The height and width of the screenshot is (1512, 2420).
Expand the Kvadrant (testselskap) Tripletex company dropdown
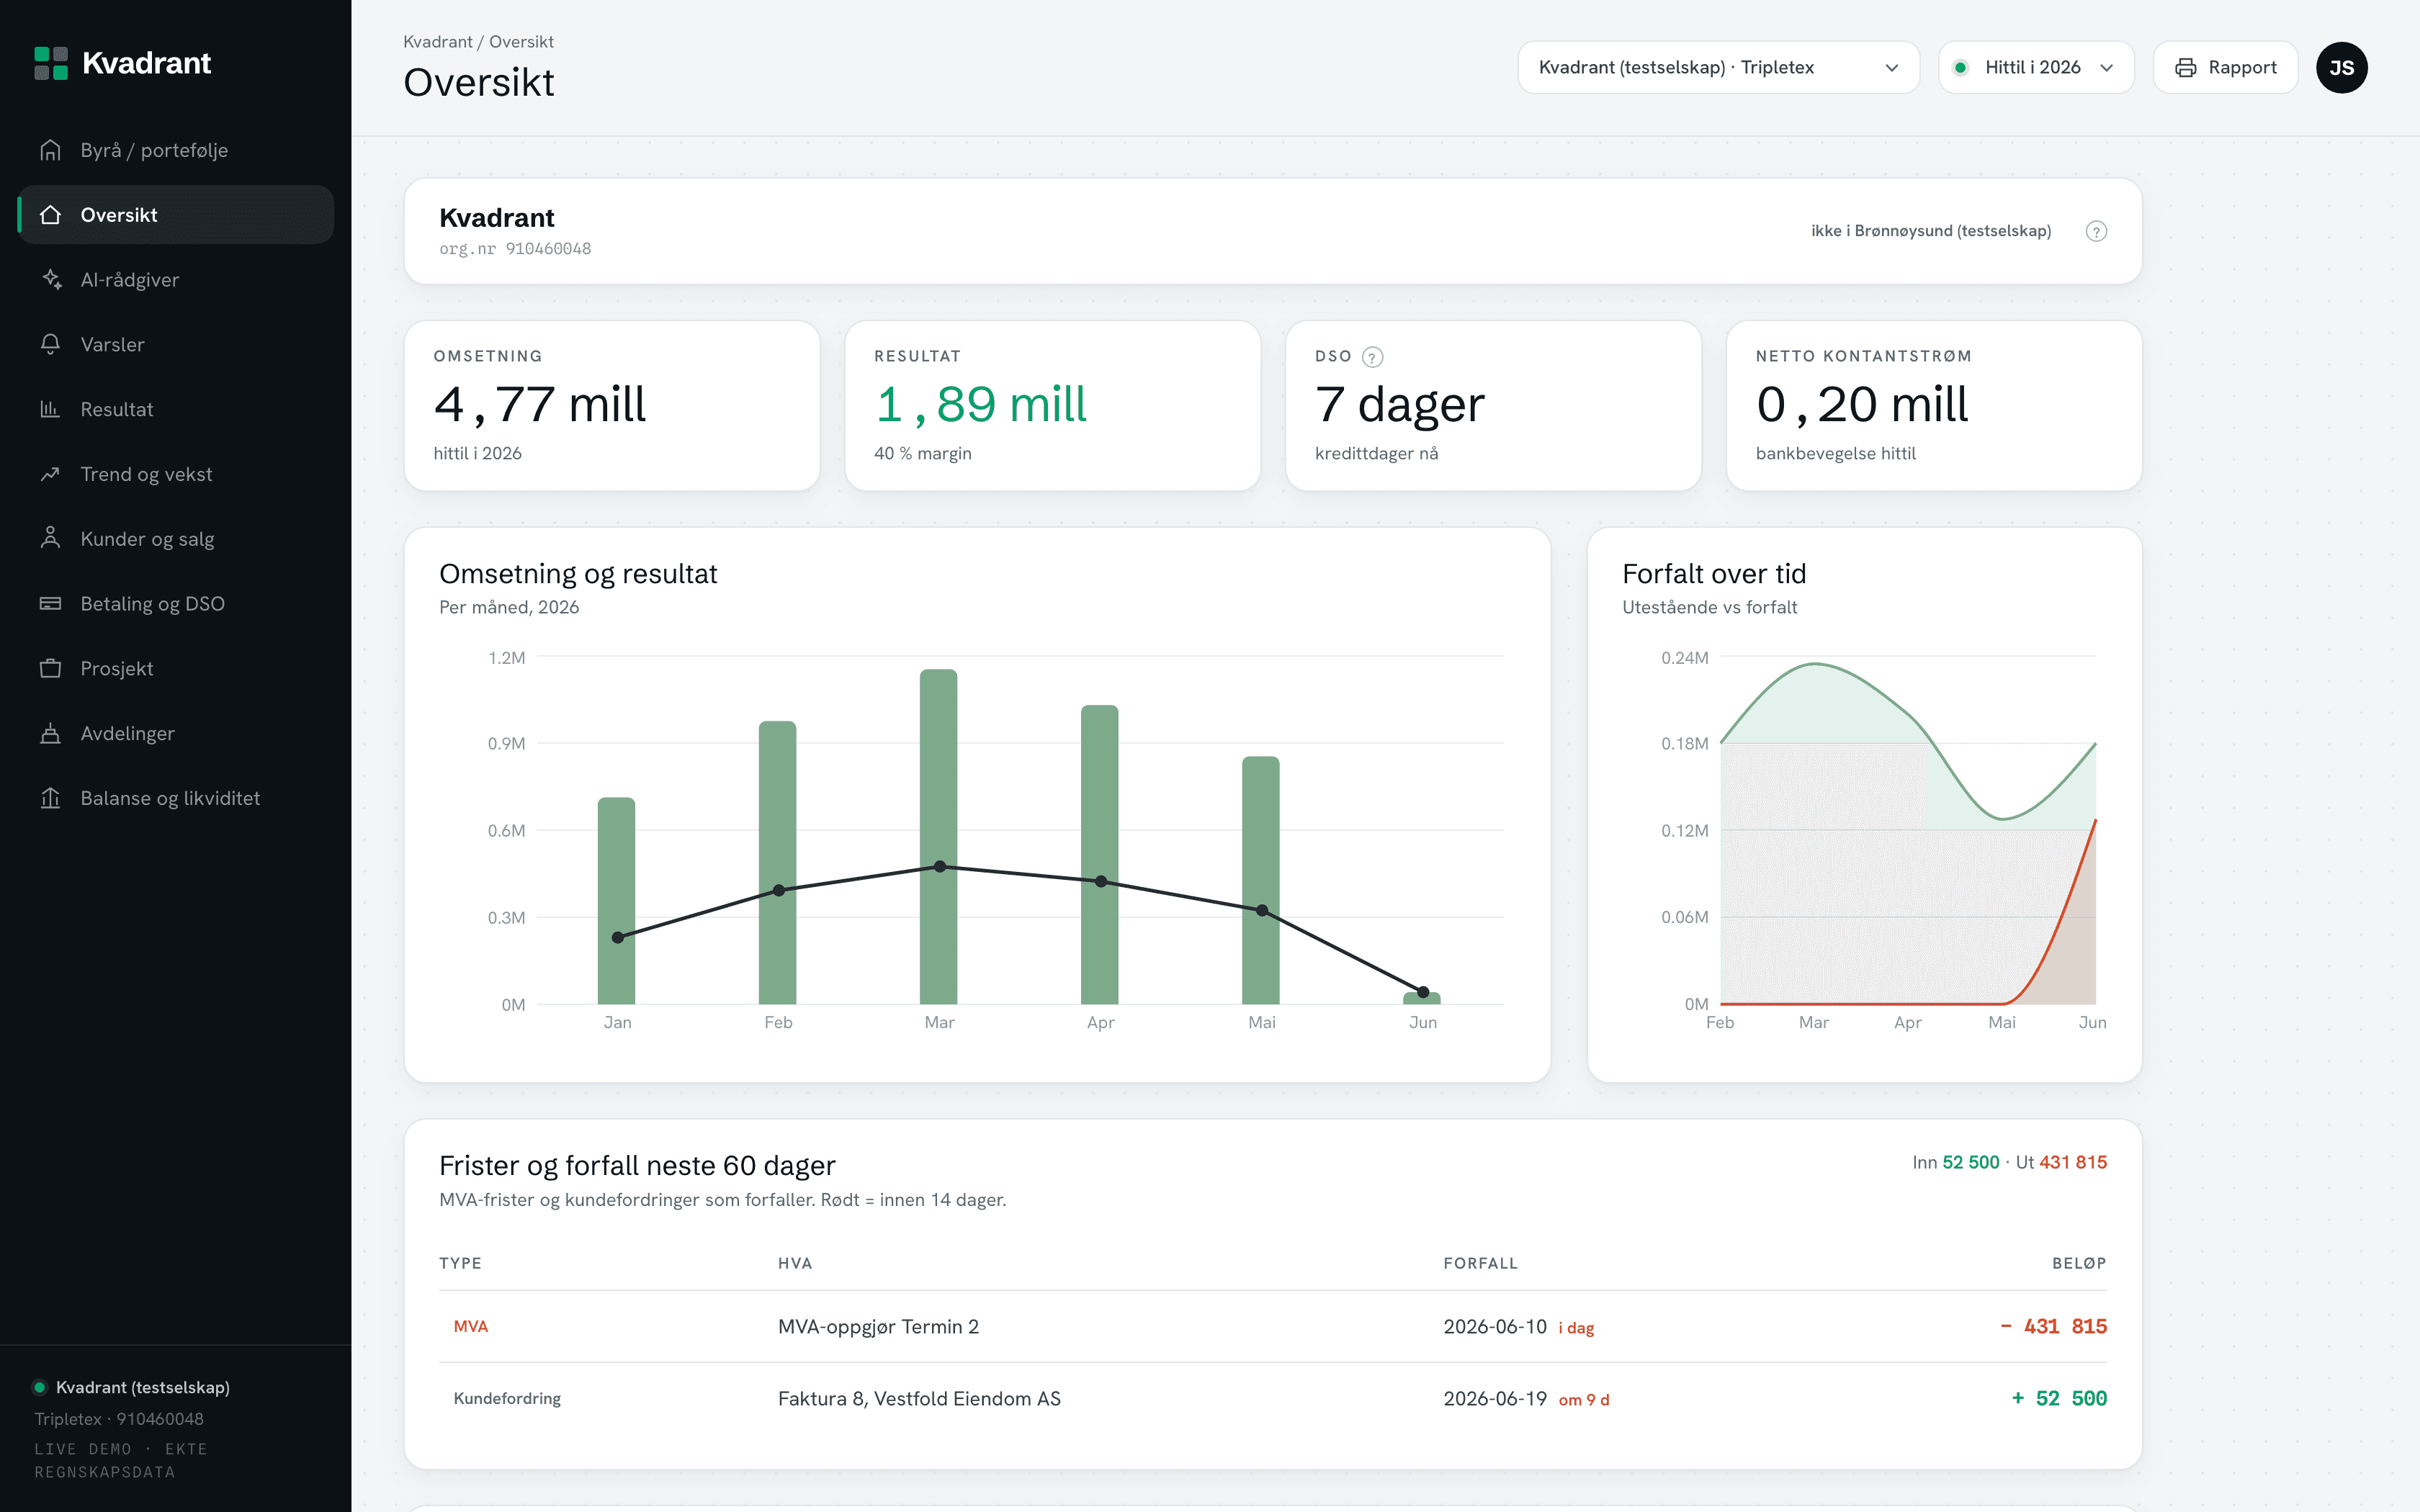1718,67
